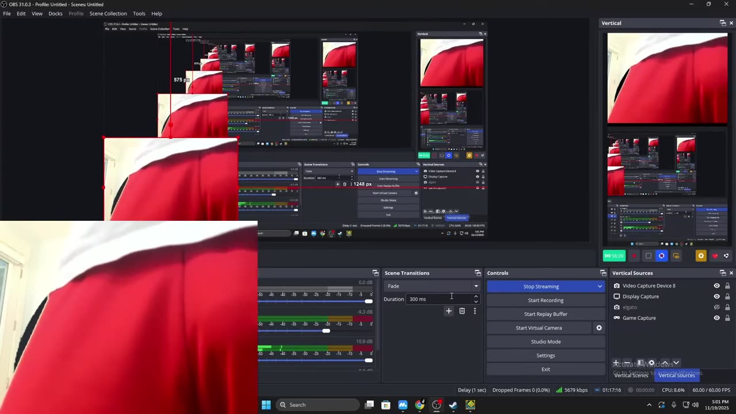Screen dimensions: 736x414
Task: Increase transition duration with up arrow
Action: pos(476,297)
